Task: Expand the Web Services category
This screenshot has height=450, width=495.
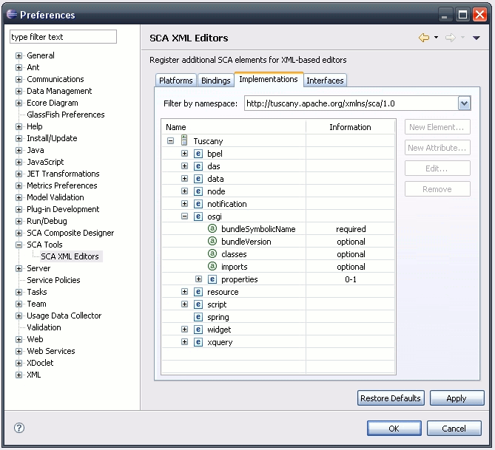Action: [x=19, y=351]
